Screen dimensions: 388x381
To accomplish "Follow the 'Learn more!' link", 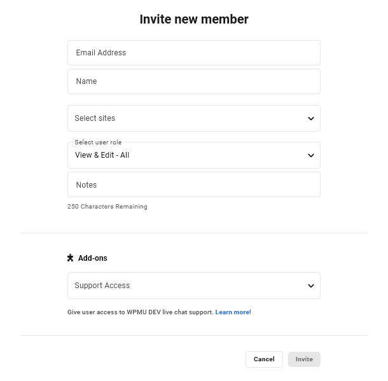I will 233,312.
